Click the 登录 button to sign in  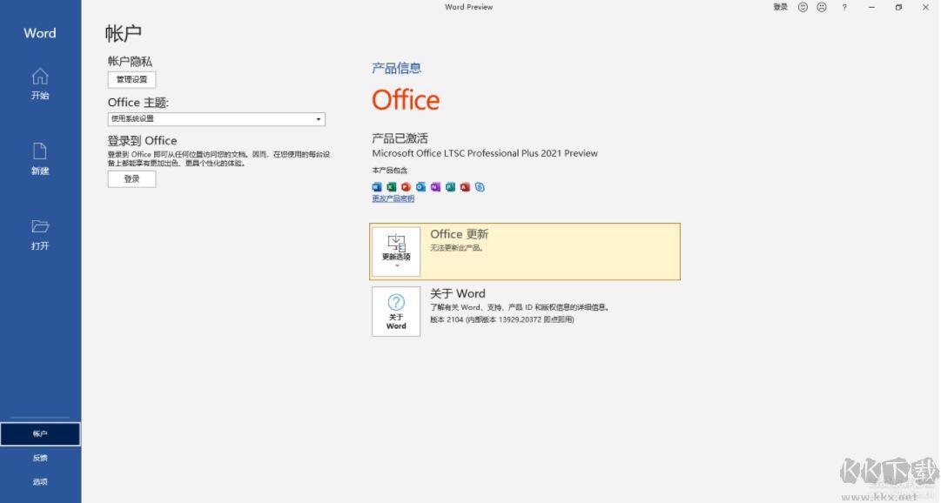coord(131,178)
